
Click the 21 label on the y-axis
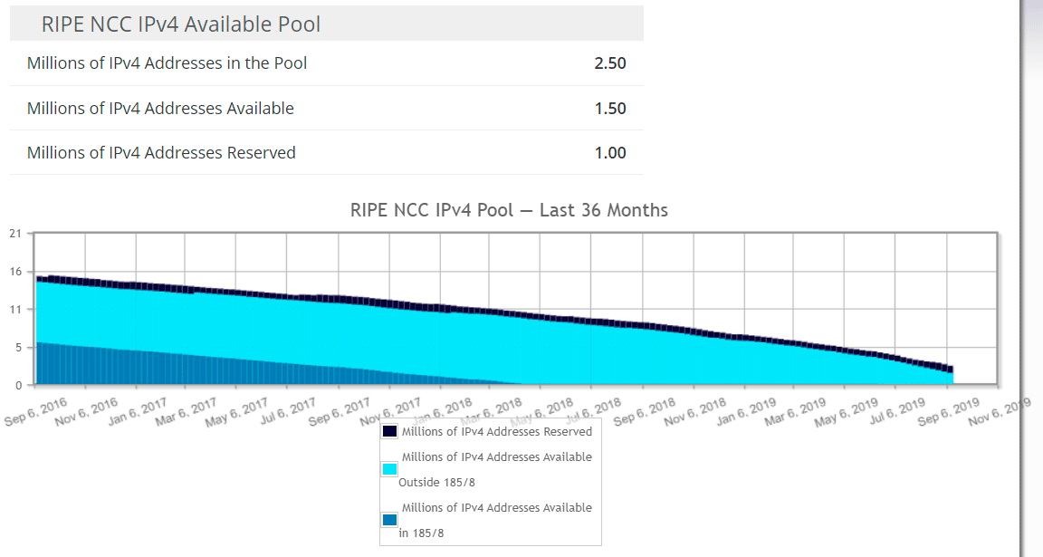pyautogui.click(x=15, y=234)
